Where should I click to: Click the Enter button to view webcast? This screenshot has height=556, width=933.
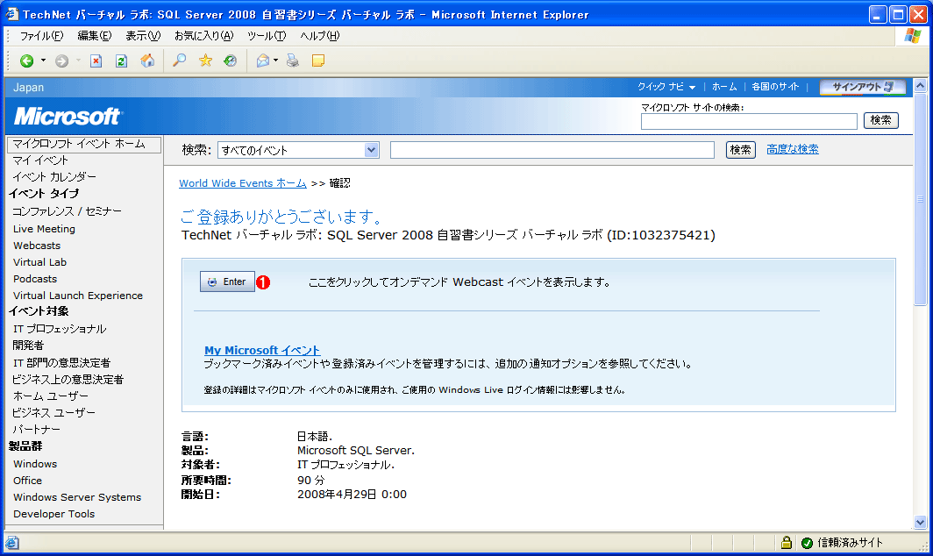(227, 282)
